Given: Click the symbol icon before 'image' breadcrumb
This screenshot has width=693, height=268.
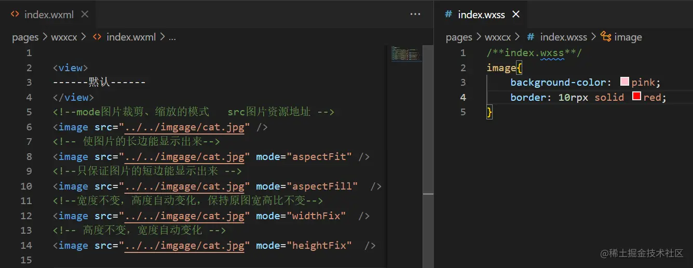Looking at the screenshot, I should point(606,36).
